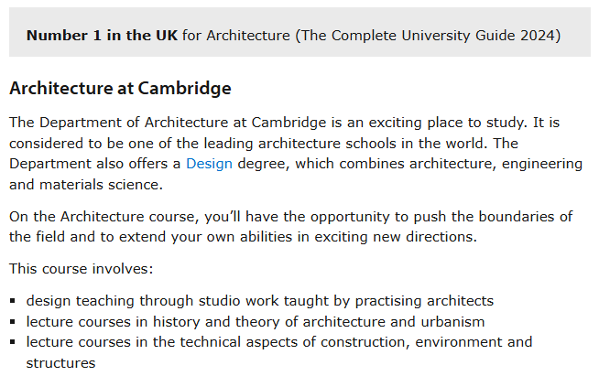Click the word 'urbanism' in second bullet
The image size is (599, 376).
452,322
